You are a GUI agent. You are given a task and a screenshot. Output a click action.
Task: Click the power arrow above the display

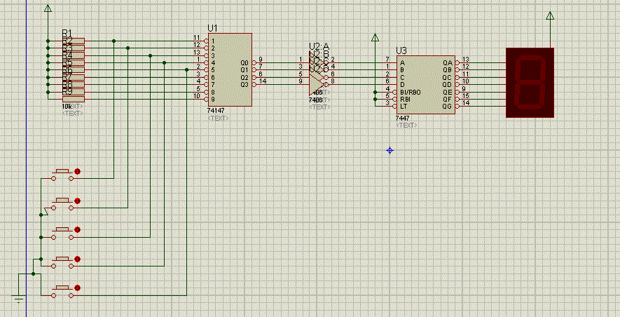pyautogui.click(x=550, y=16)
